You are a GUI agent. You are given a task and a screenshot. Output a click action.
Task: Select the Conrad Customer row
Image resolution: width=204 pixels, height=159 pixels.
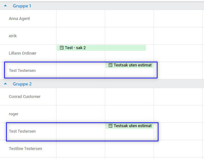(x=25, y=97)
